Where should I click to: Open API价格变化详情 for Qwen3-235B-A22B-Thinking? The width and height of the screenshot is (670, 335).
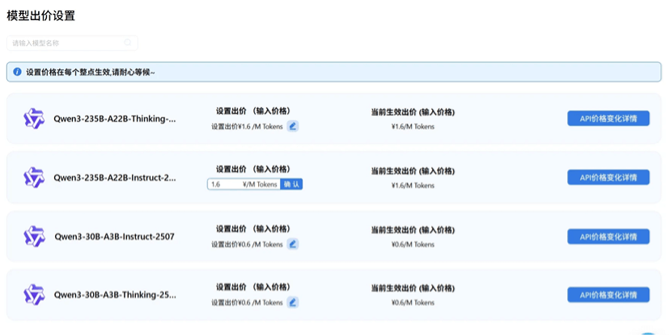tap(608, 119)
